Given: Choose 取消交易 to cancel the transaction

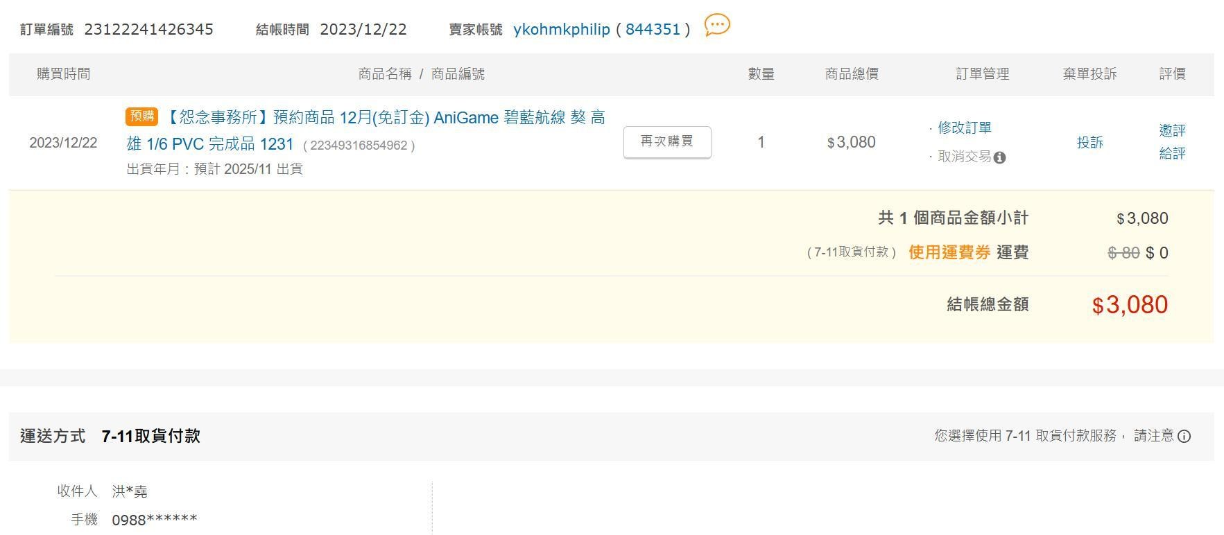Looking at the screenshot, I should click(964, 157).
